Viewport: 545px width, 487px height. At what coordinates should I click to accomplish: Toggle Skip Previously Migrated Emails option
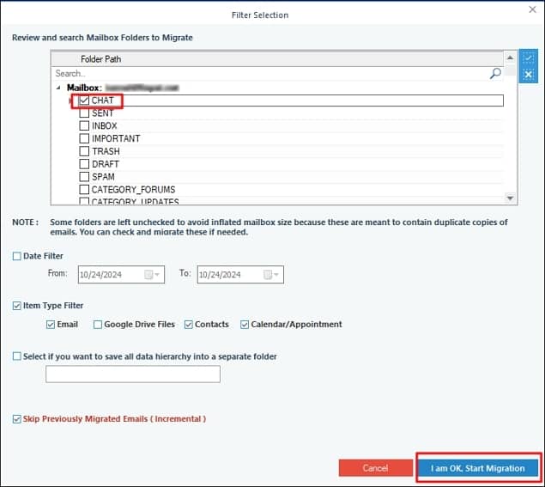(x=16, y=419)
